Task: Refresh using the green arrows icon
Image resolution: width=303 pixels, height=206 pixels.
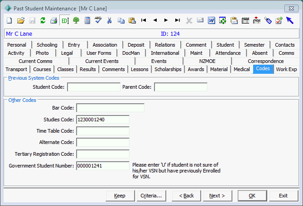Action: [x=43, y=20]
